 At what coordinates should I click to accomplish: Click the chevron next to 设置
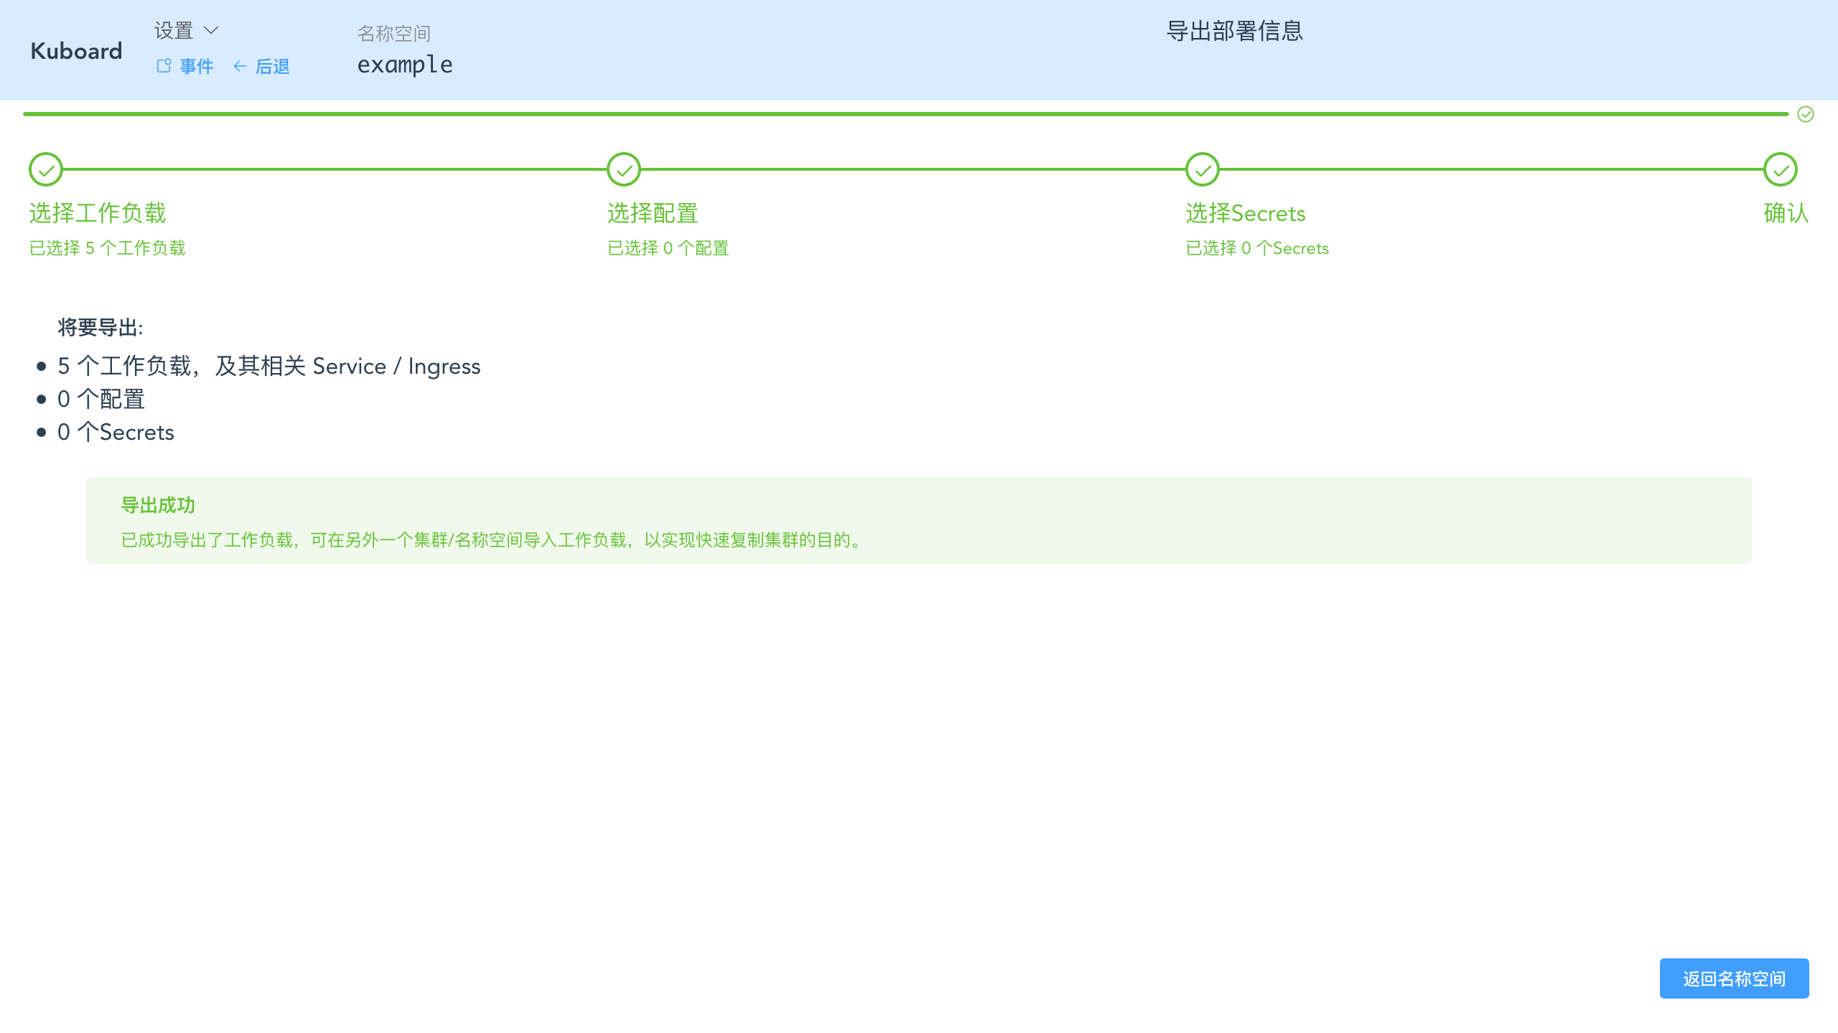click(210, 31)
